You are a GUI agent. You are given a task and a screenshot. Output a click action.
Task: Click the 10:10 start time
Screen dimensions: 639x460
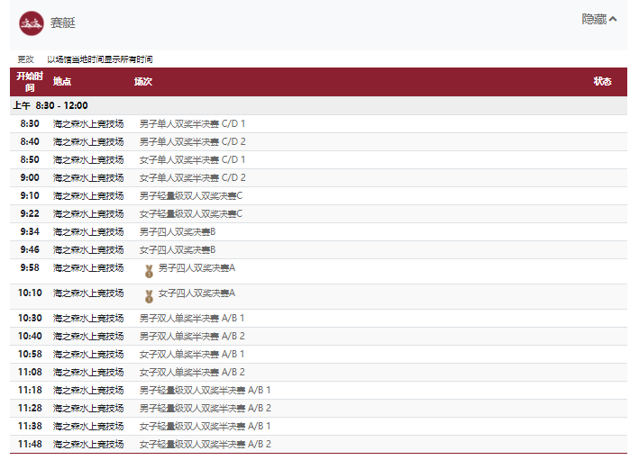30,293
